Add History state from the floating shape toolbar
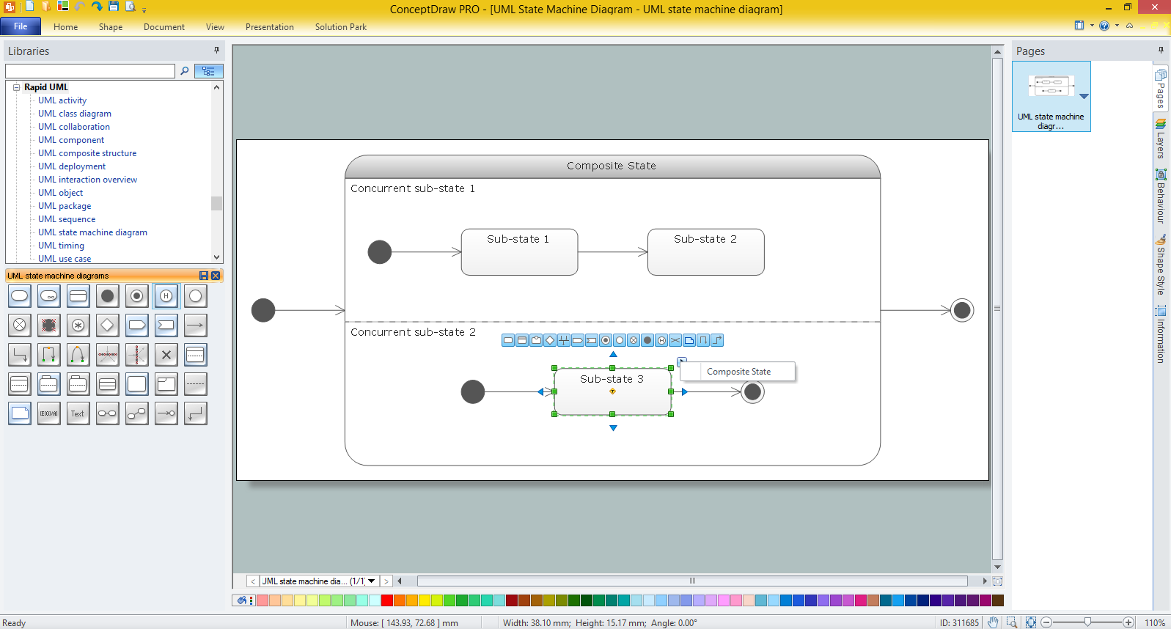The height and width of the screenshot is (629, 1171). [x=661, y=340]
